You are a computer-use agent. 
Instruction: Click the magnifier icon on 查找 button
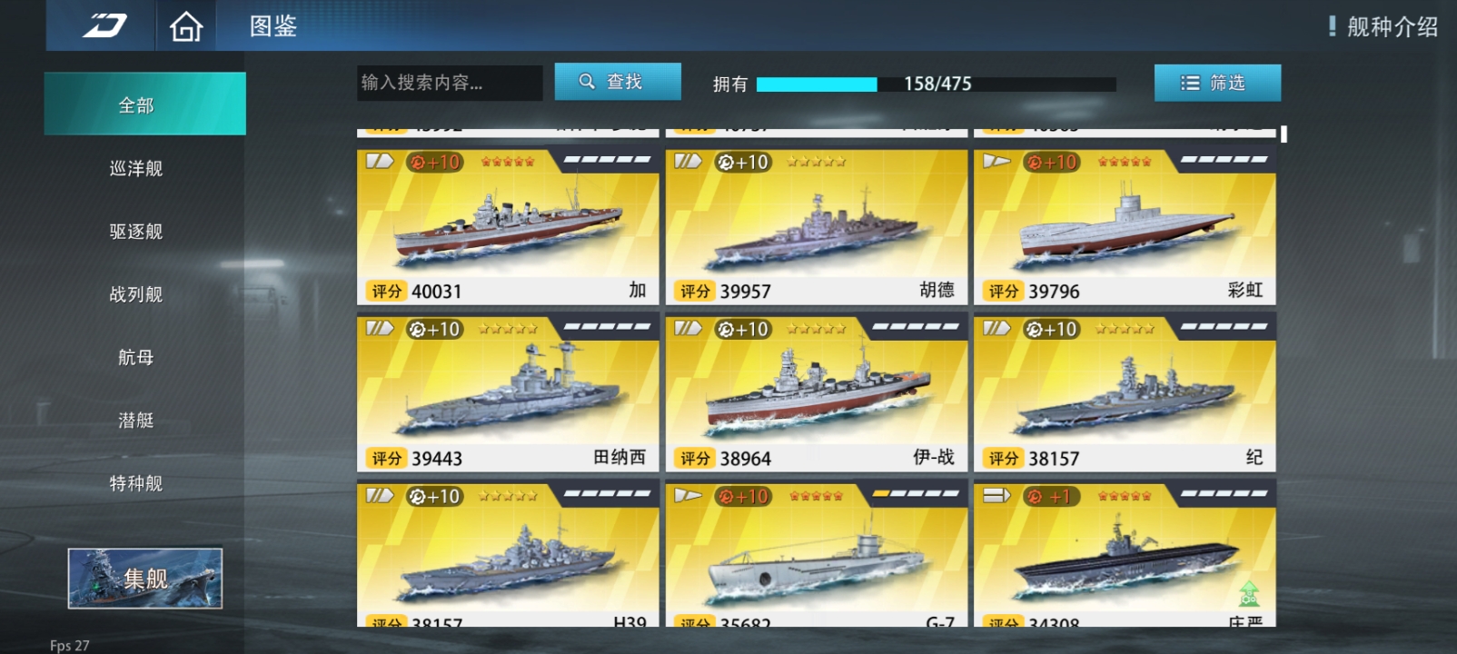tap(587, 82)
